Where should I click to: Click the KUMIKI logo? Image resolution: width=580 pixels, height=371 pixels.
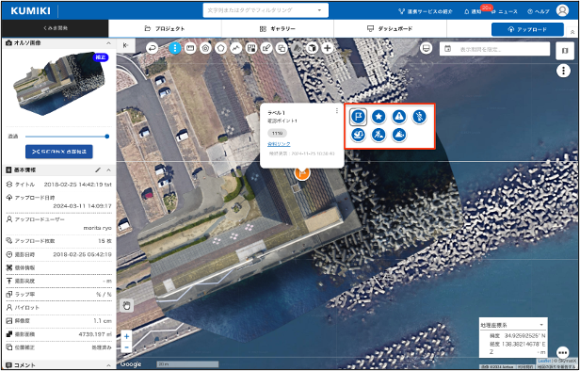31,10
